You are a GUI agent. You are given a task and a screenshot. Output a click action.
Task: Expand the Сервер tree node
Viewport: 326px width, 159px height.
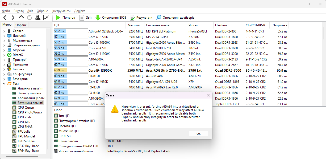pos(4,31)
